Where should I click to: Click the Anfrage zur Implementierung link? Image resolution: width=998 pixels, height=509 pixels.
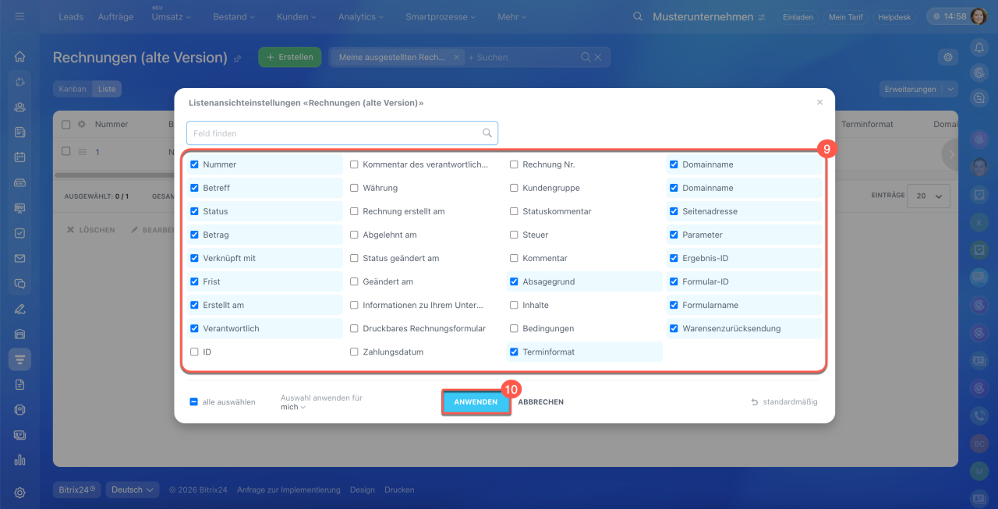click(288, 490)
